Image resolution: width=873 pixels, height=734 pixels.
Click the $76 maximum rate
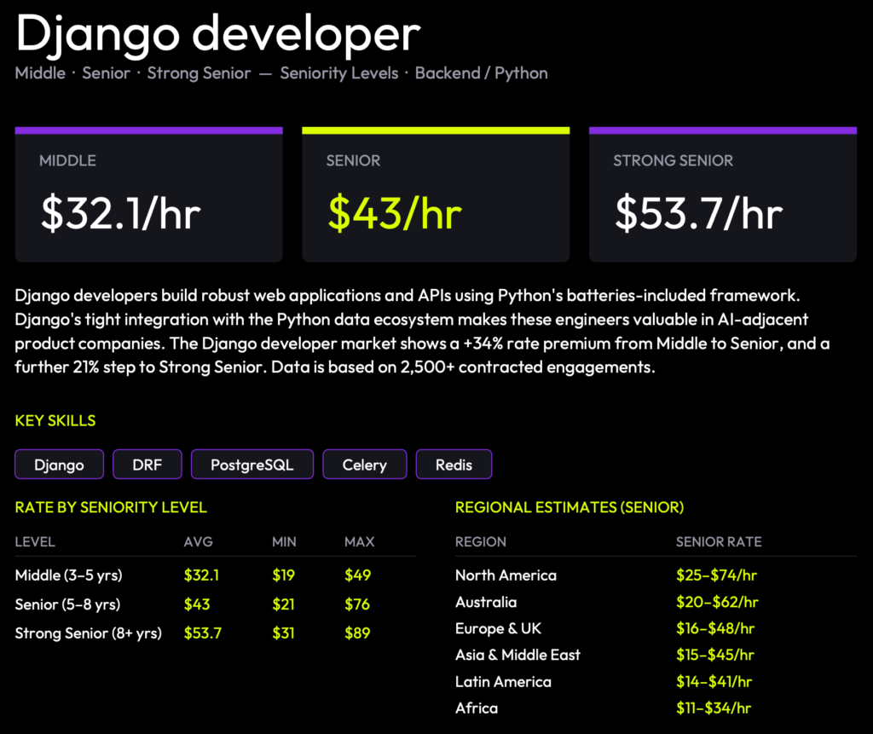(357, 604)
